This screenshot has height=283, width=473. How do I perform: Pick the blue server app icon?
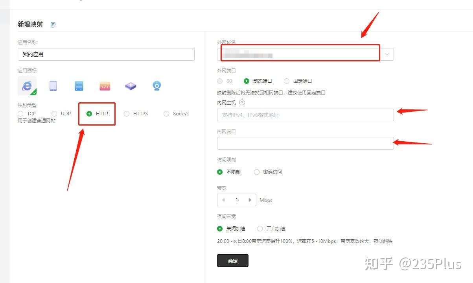(79, 85)
